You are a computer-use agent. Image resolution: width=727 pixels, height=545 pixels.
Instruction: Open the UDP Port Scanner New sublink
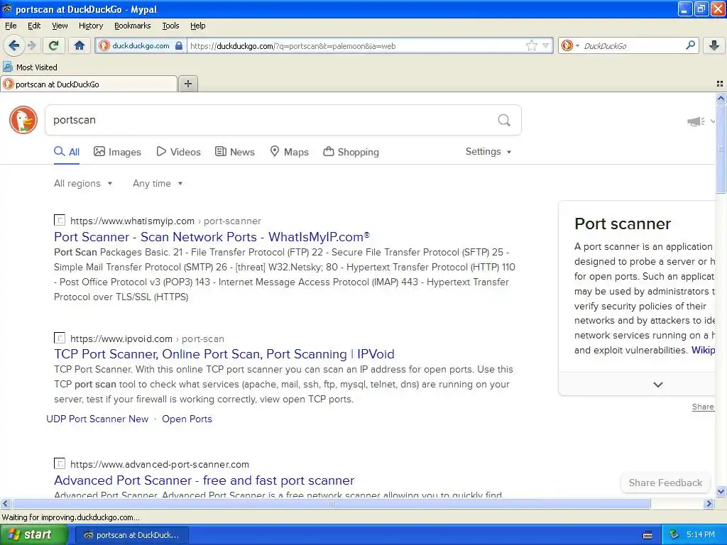click(x=97, y=419)
